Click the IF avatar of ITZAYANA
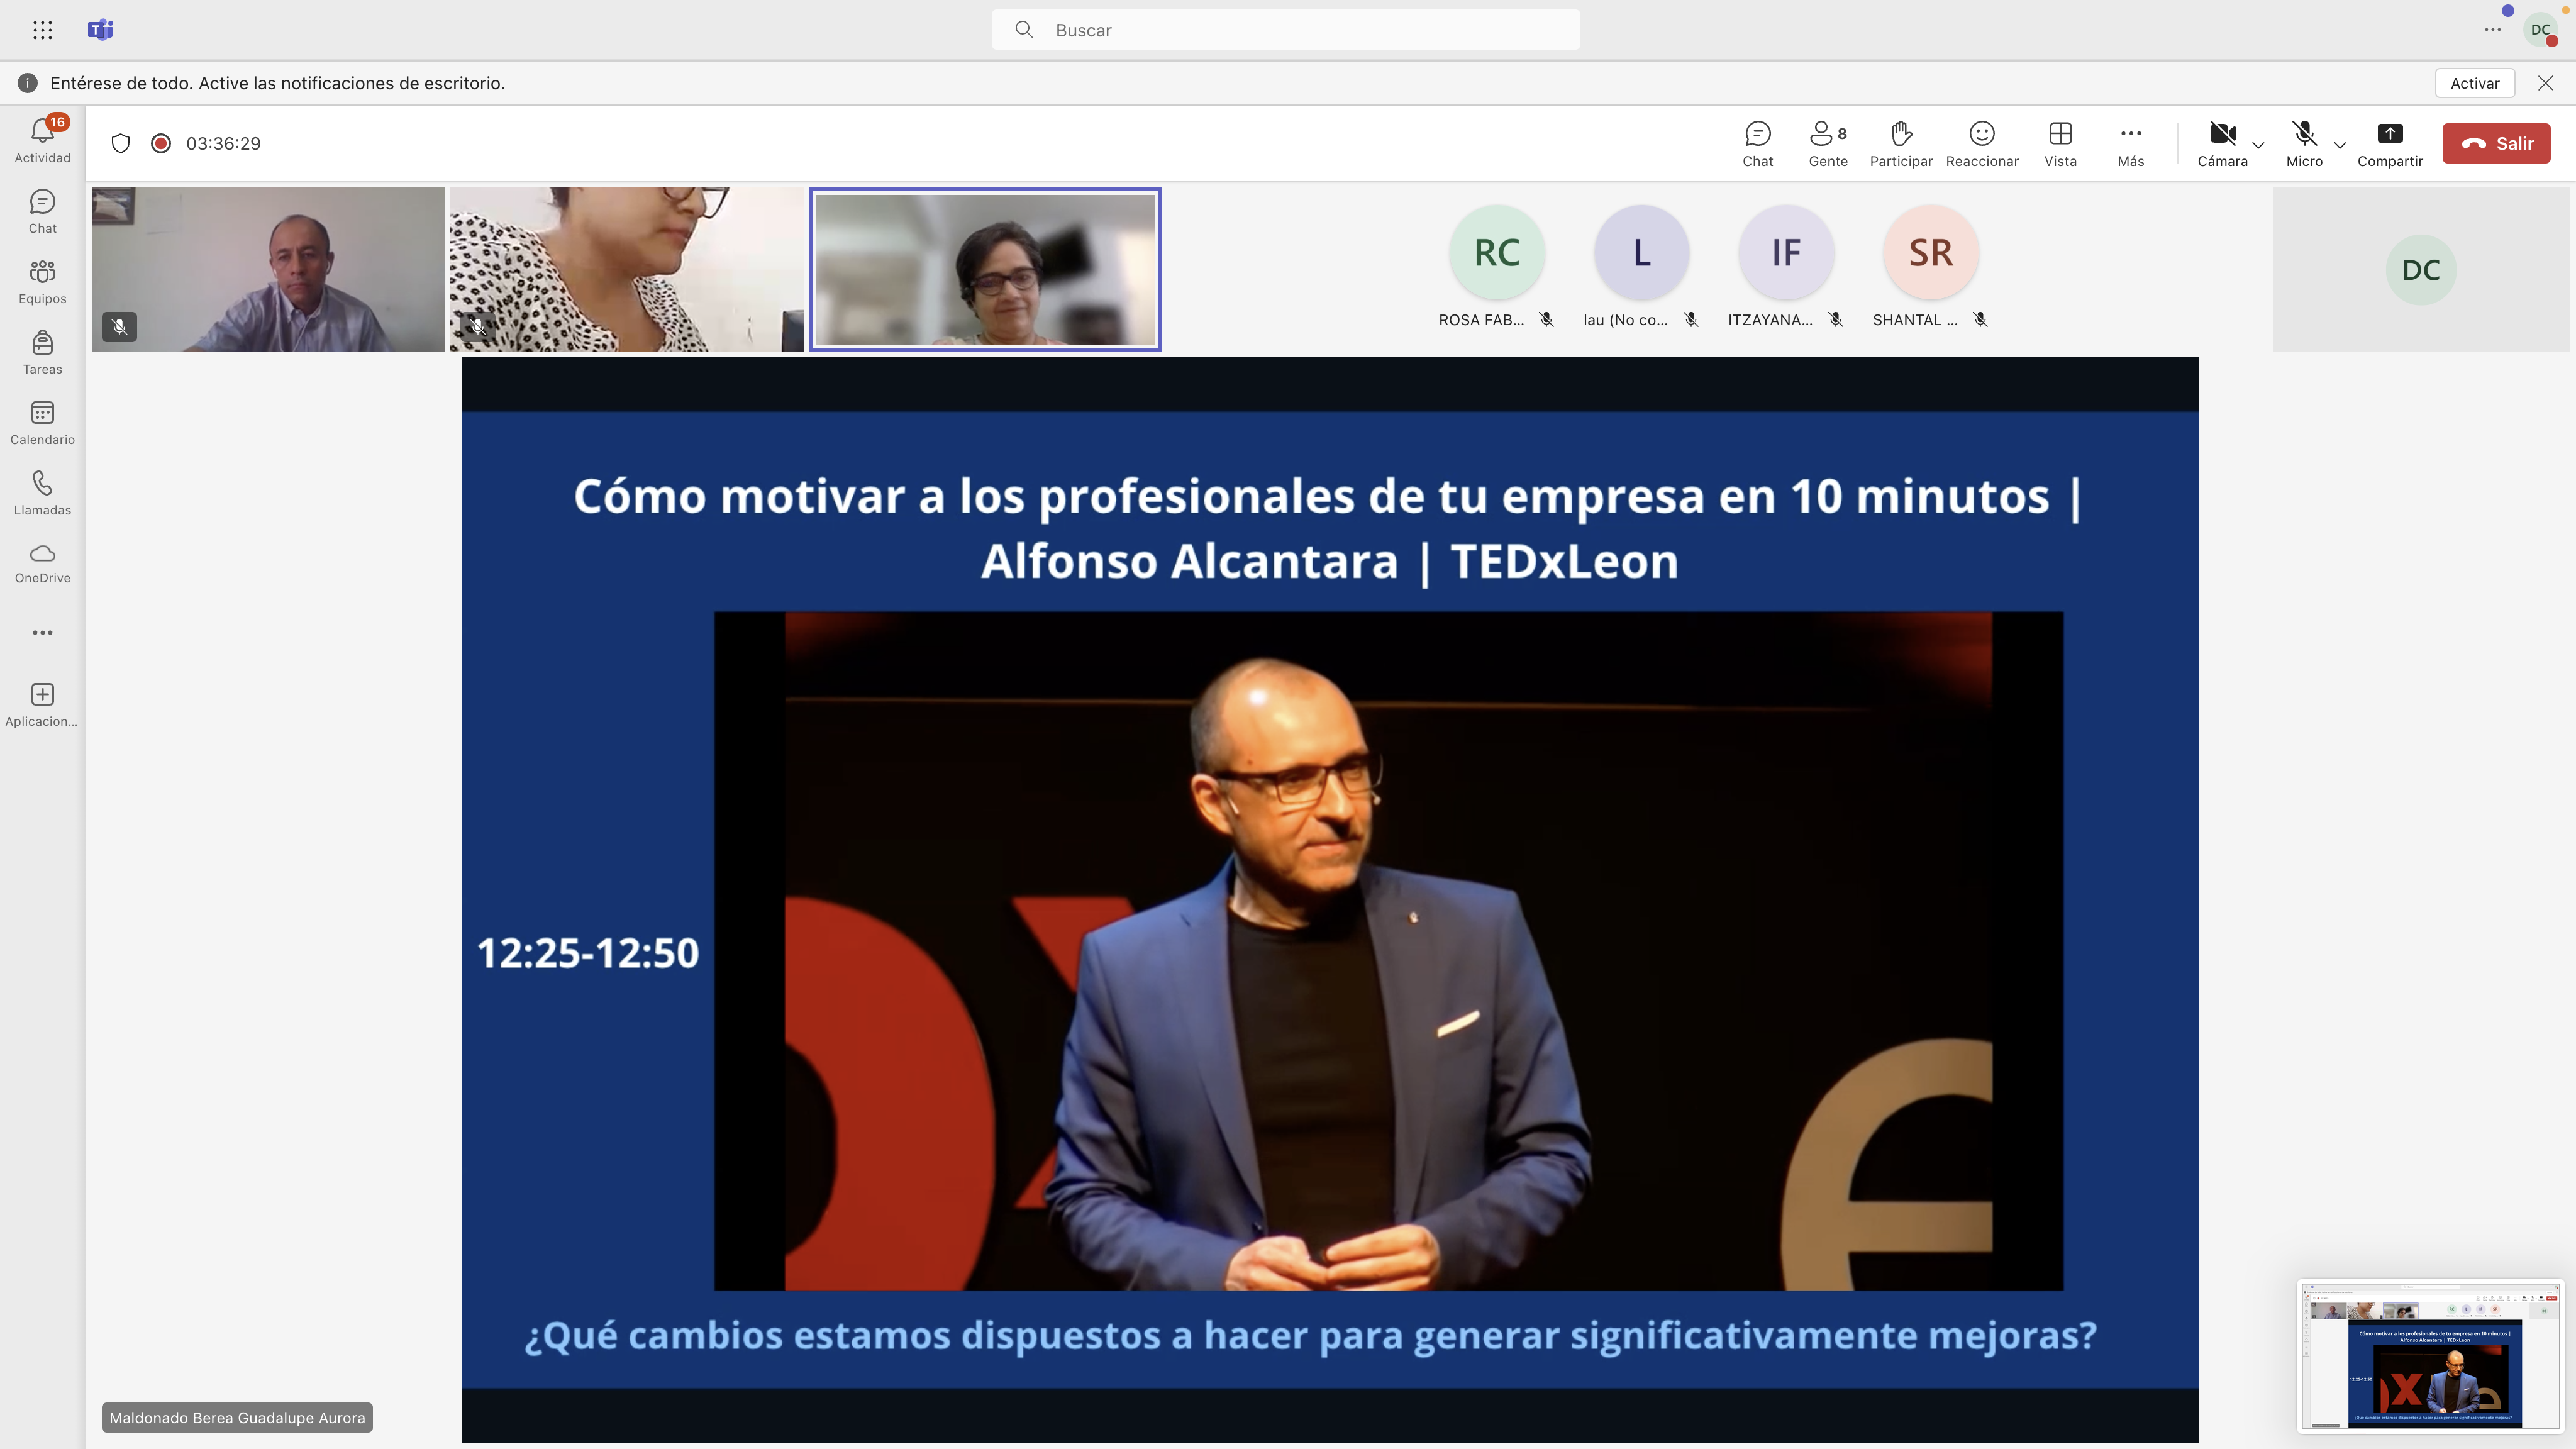This screenshot has width=2576, height=1449. 1786,252
